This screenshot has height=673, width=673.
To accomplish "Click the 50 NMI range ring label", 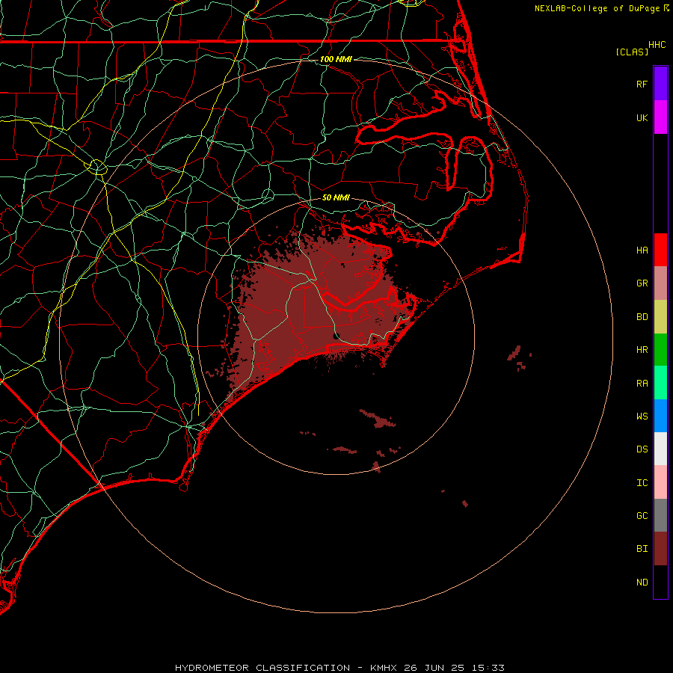I will point(336,197).
